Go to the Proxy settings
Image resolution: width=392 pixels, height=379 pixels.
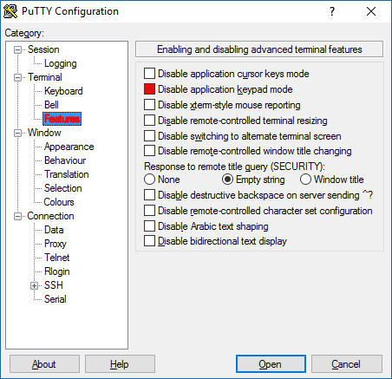56,244
